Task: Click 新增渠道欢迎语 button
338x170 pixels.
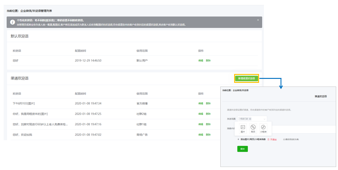Action: [x=246, y=79]
